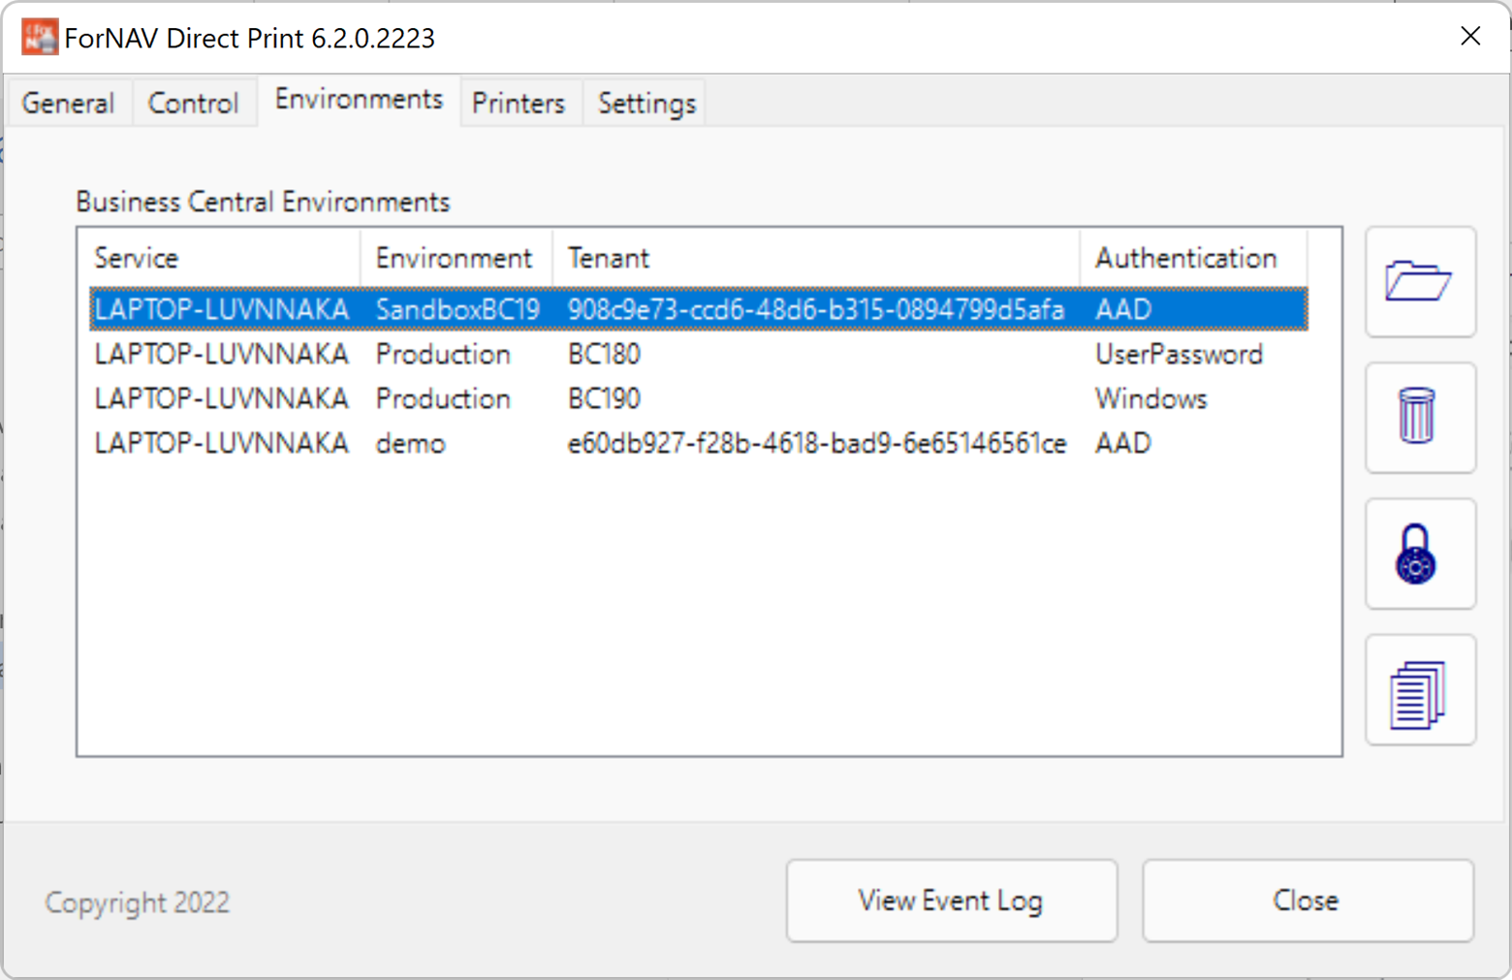Click the Close button
1512x980 pixels.
pyautogui.click(x=1307, y=901)
